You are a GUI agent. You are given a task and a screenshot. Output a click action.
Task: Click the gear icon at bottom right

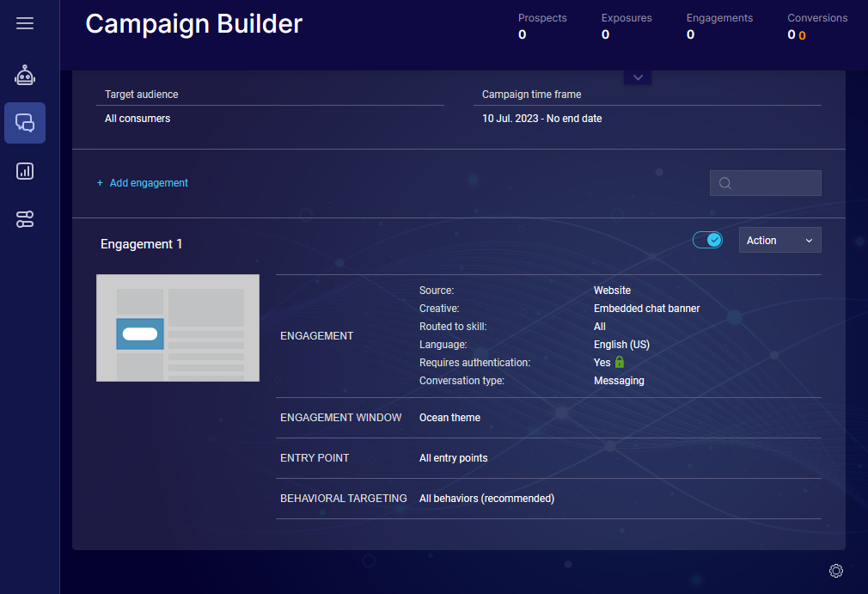[x=836, y=571]
